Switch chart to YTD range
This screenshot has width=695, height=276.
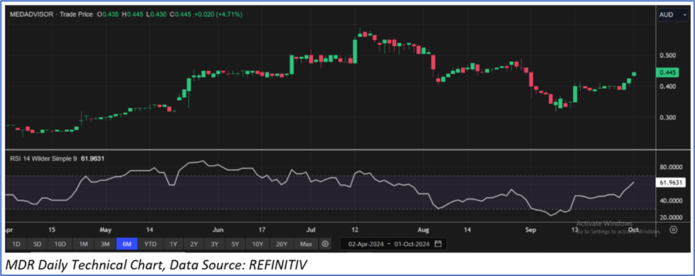pyautogui.click(x=151, y=243)
